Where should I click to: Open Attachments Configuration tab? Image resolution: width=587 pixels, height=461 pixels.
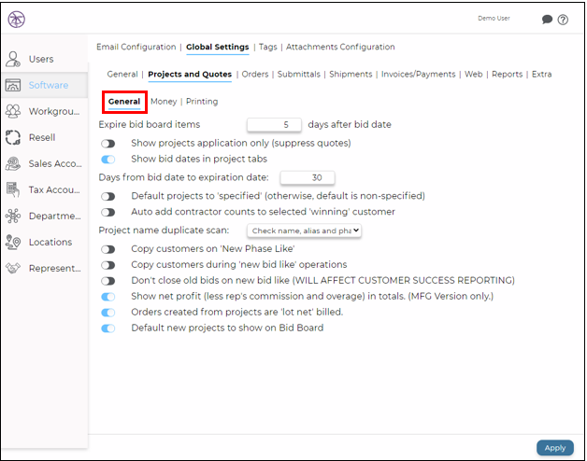pos(340,47)
